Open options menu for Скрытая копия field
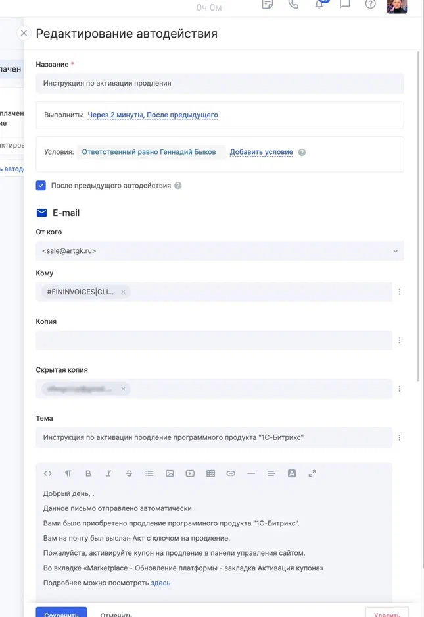The height and width of the screenshot is (617, 424). click(x=399, y=389)
